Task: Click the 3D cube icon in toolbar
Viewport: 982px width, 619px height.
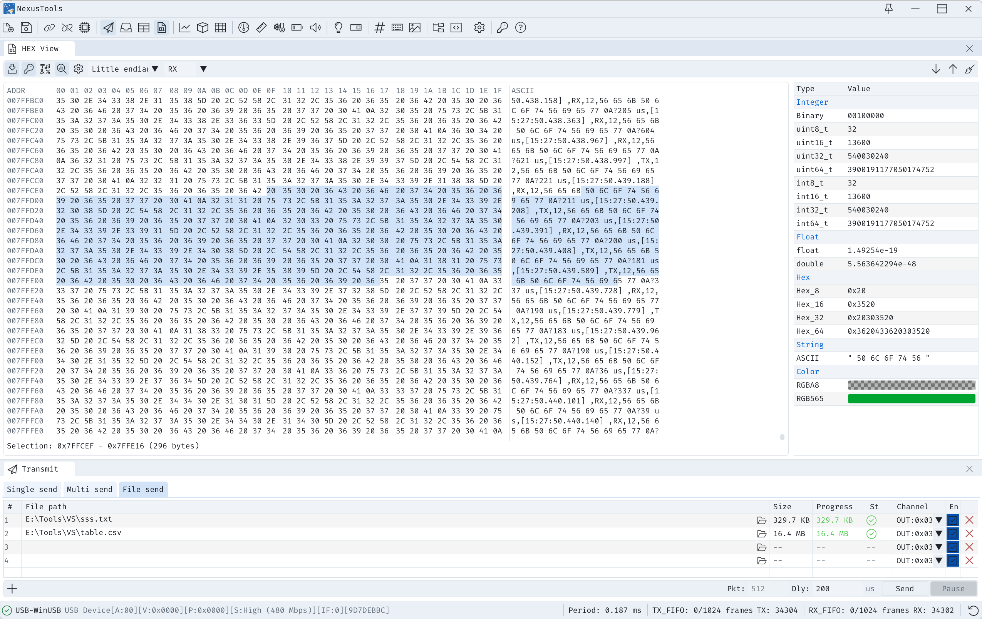Action: 203,28
